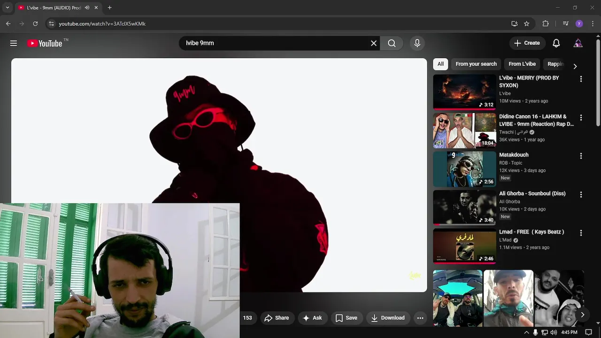
Task: Open the L'Mad channel name
Action: (505, 240)
